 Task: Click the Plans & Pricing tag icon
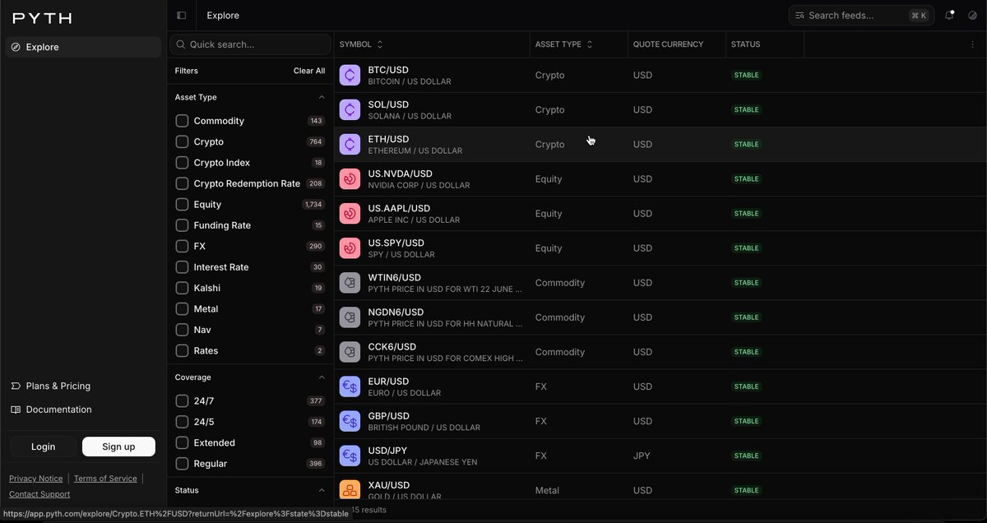click(x=16, y=386)
